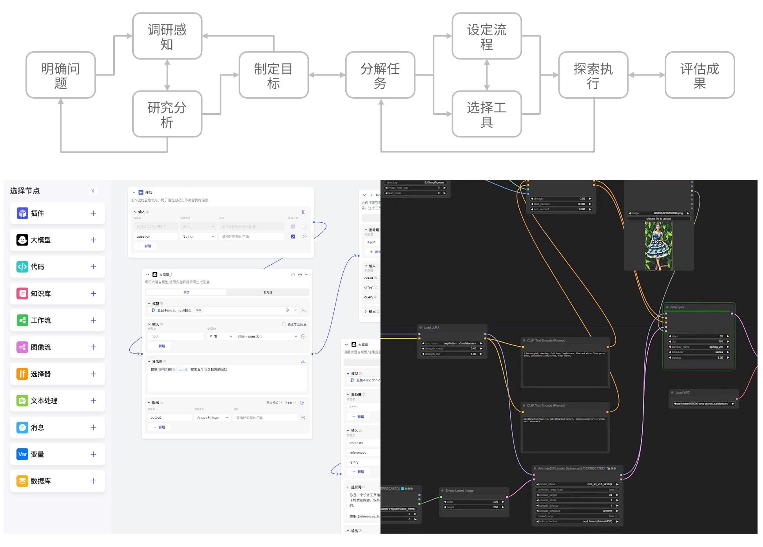This screenshot has height=547, width=763.
Task: Collapse the 选择节点 sidebar panel
Action: coord(93,191)
